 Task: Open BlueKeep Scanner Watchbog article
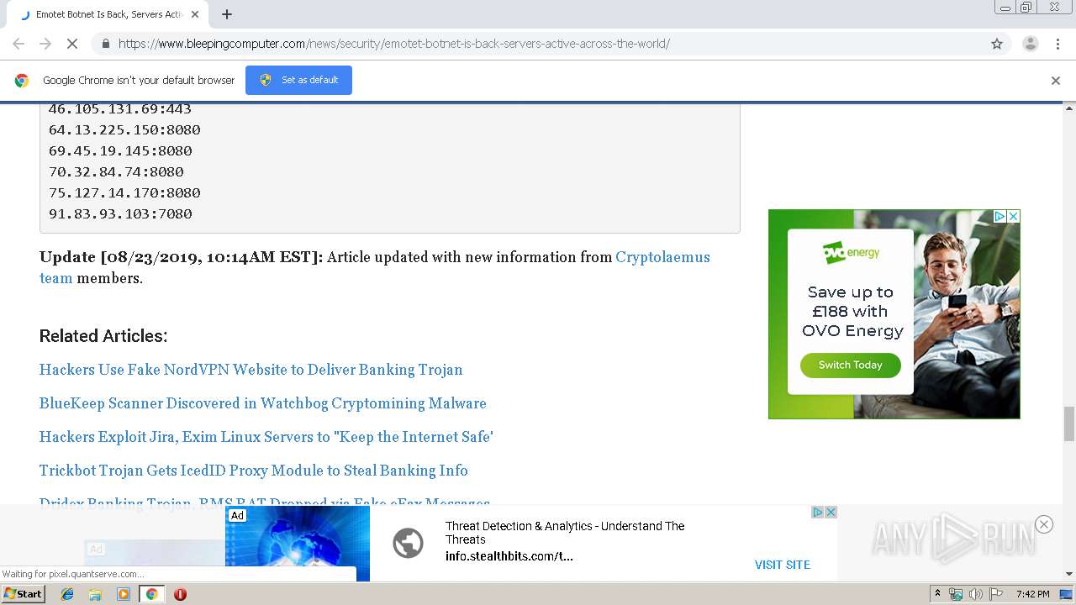262,403
